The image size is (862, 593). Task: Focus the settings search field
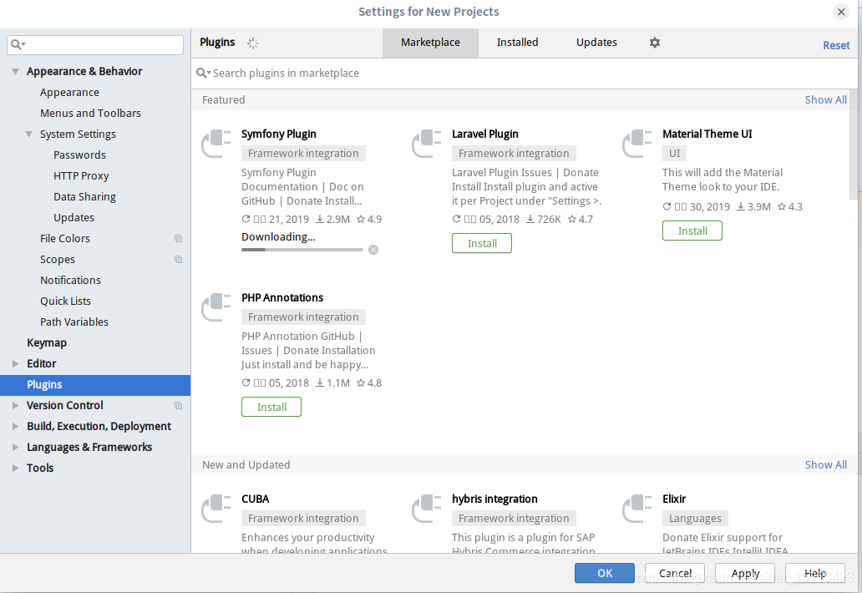pyautogui.click(x=95, y=45)
